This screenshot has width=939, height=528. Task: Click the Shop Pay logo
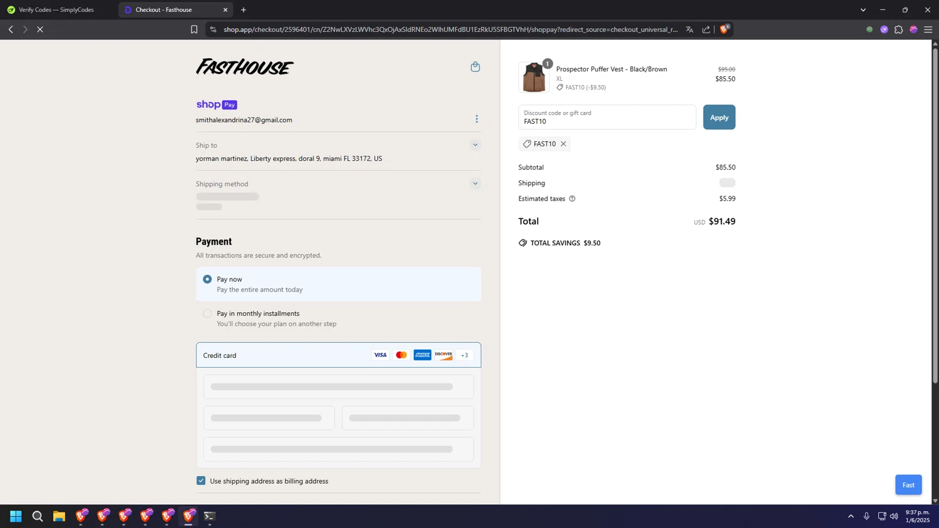[217, 104]
